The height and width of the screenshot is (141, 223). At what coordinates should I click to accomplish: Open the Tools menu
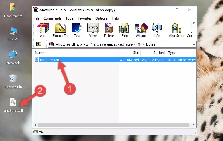[70, 18]
